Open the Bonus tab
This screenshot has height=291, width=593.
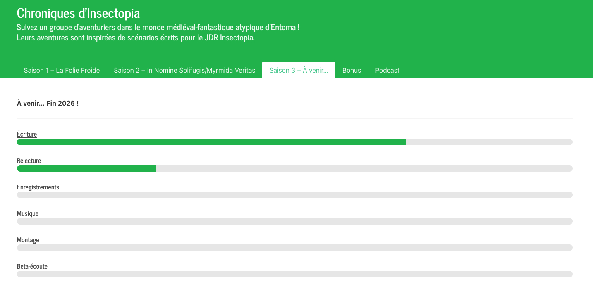(351, 70)
